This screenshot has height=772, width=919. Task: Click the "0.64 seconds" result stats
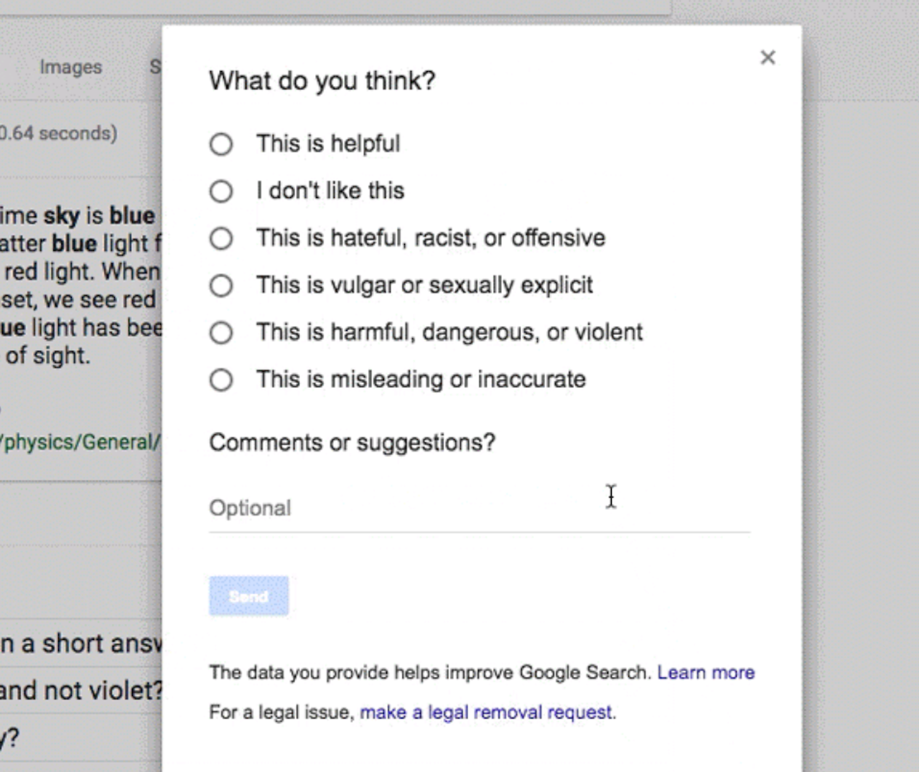click(58, 133)
